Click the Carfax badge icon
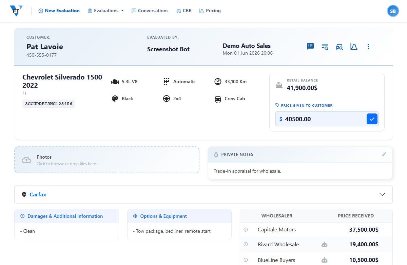This screenshot has height=265, width=407. pos(24,194)
